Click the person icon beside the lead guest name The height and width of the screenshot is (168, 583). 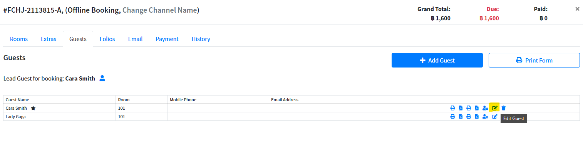(102, 78)
